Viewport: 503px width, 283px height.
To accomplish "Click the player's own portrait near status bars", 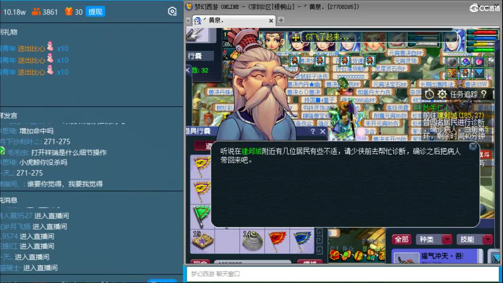I will (453, 41).
